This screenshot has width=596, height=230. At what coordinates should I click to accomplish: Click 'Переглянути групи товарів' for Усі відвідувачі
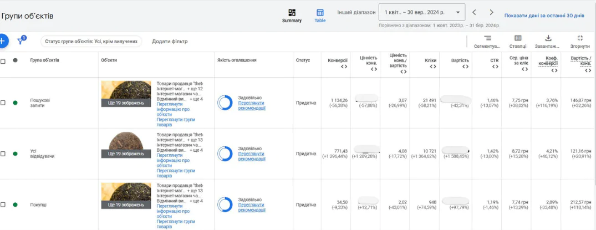176,173
